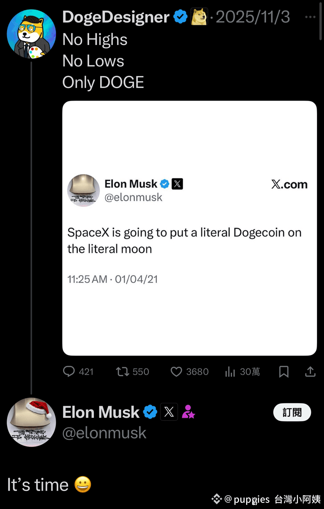Click the 2025/11/3 post date
The width and height of the screenshot is (324, 509).
[253, 17]
